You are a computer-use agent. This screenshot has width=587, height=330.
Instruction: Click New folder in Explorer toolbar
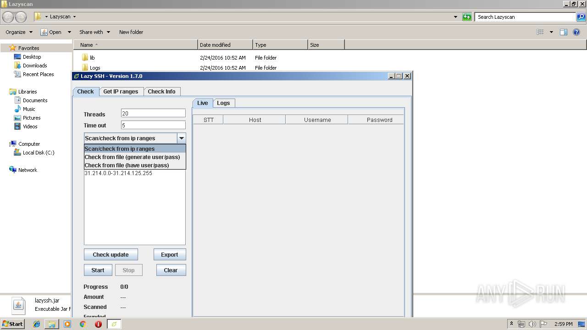pyautogui.click(x=131, y=32)
